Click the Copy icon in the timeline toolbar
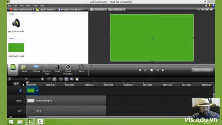Screen dimensions: 222x125 [x=72, y=79]
